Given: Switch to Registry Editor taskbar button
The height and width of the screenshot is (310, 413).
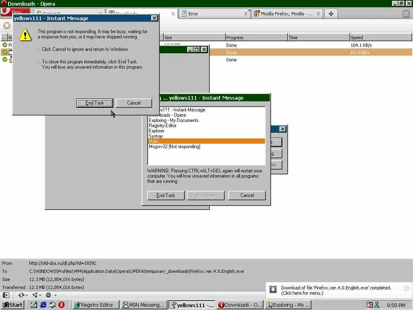Looking at the screenshot, I should click(x=96, y=305).
